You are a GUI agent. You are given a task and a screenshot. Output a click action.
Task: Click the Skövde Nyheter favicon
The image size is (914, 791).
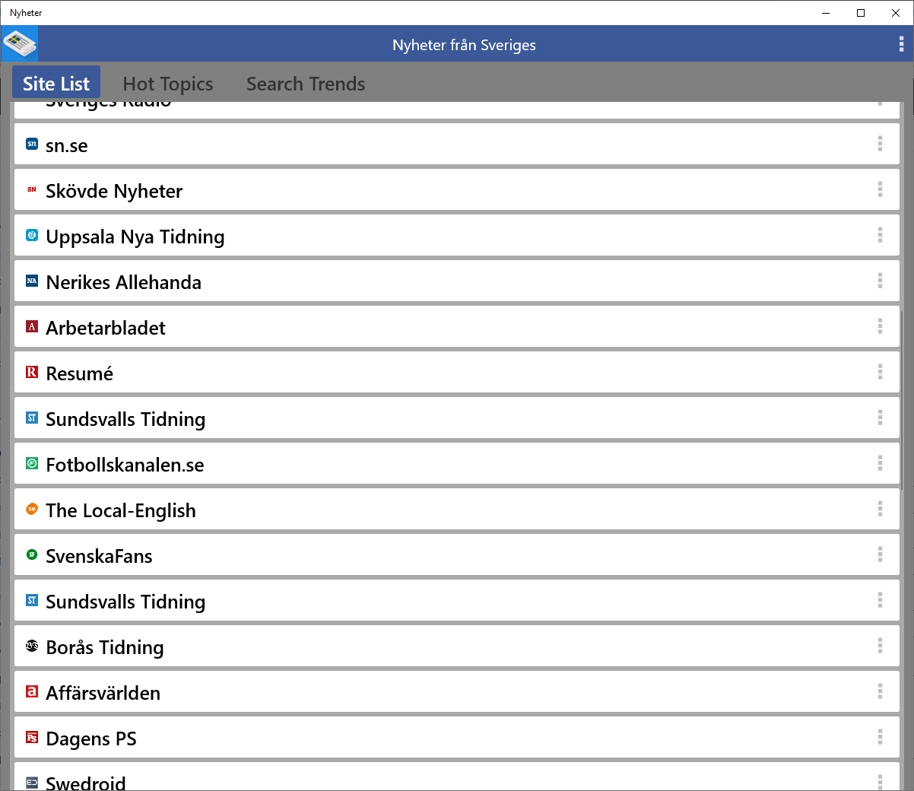pyautogui.click(x=32, y=189)
